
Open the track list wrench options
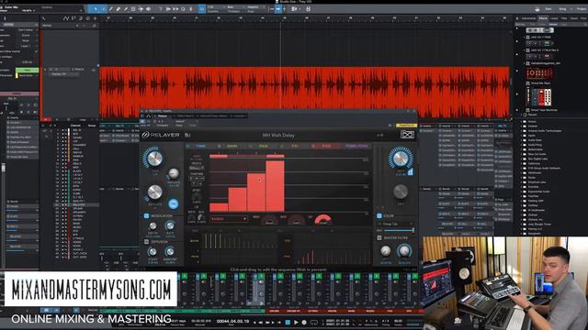click(44, 18)
